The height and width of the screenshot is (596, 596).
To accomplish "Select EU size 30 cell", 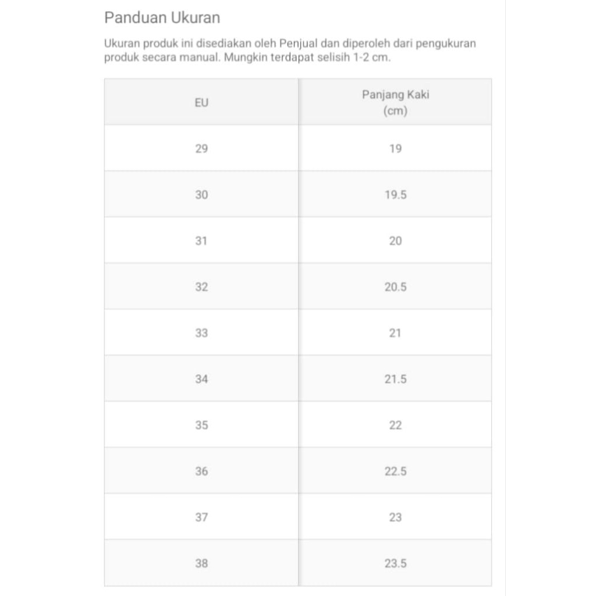I will coord(201,194).
